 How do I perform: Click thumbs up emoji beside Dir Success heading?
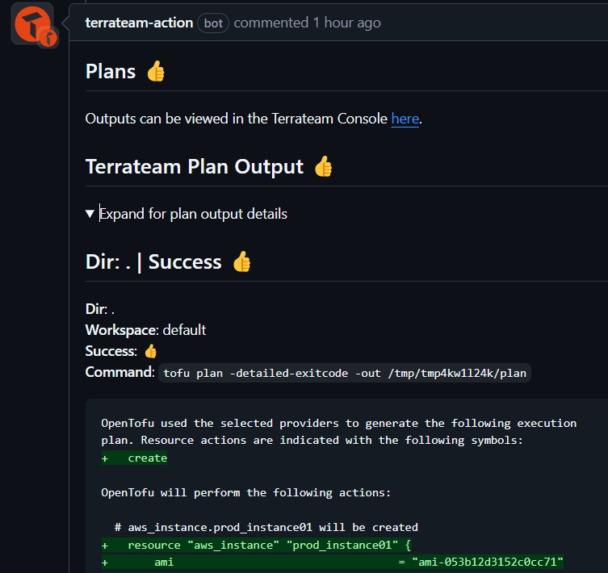[x=242, y=261]
